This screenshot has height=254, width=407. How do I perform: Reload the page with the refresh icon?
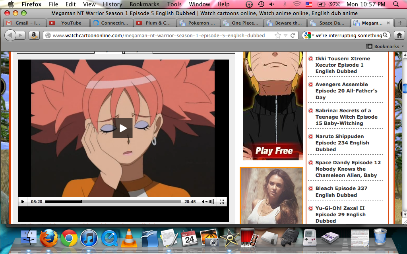tap(293, 35)
